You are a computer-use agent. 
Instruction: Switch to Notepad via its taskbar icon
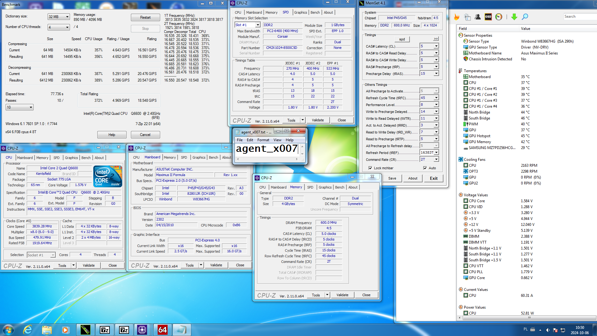pos(182,330)
